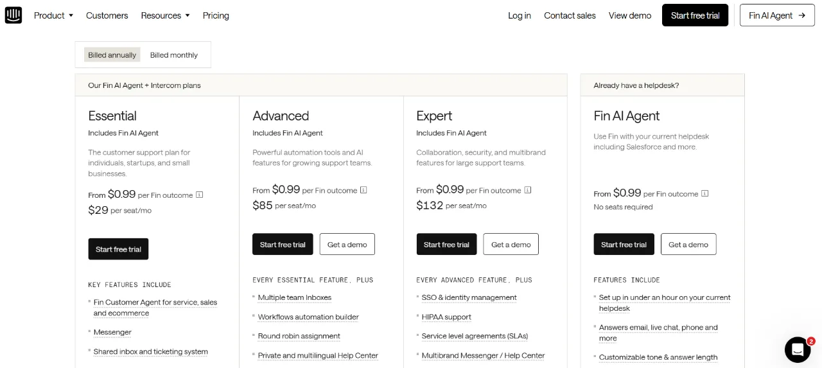Screen dimensions: 822x368
Task: Start free trial for Advanced plan
Action: tap(283, 244)
